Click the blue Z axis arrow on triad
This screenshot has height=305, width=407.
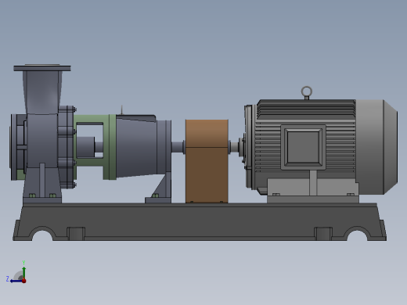click(16, 281)
